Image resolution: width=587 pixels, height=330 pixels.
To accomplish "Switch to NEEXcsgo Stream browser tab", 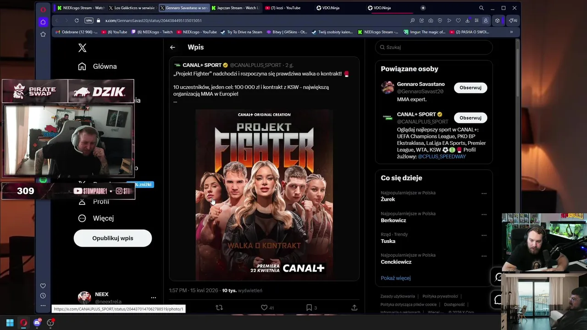I will pos(81,8).
